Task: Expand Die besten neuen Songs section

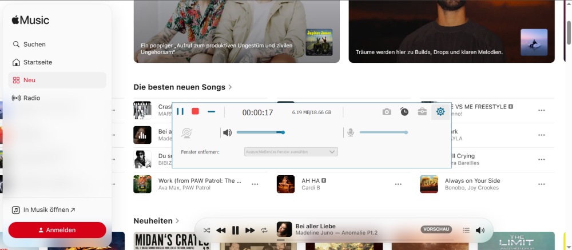Action: pyautogui.click(x=183, y=87)
